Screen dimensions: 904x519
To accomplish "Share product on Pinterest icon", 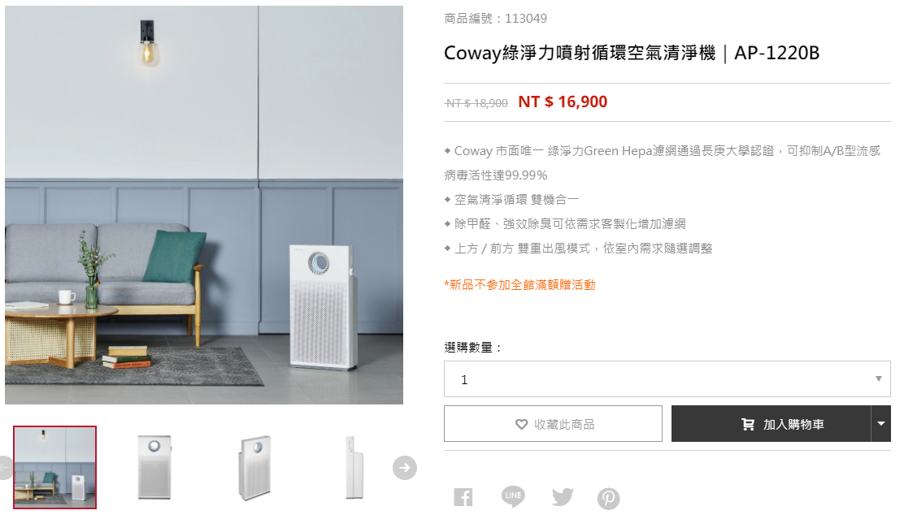I will pos(608,498).
